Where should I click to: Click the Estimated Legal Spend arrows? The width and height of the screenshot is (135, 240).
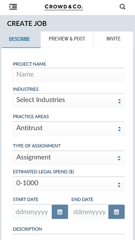click(x=119, y=185)
